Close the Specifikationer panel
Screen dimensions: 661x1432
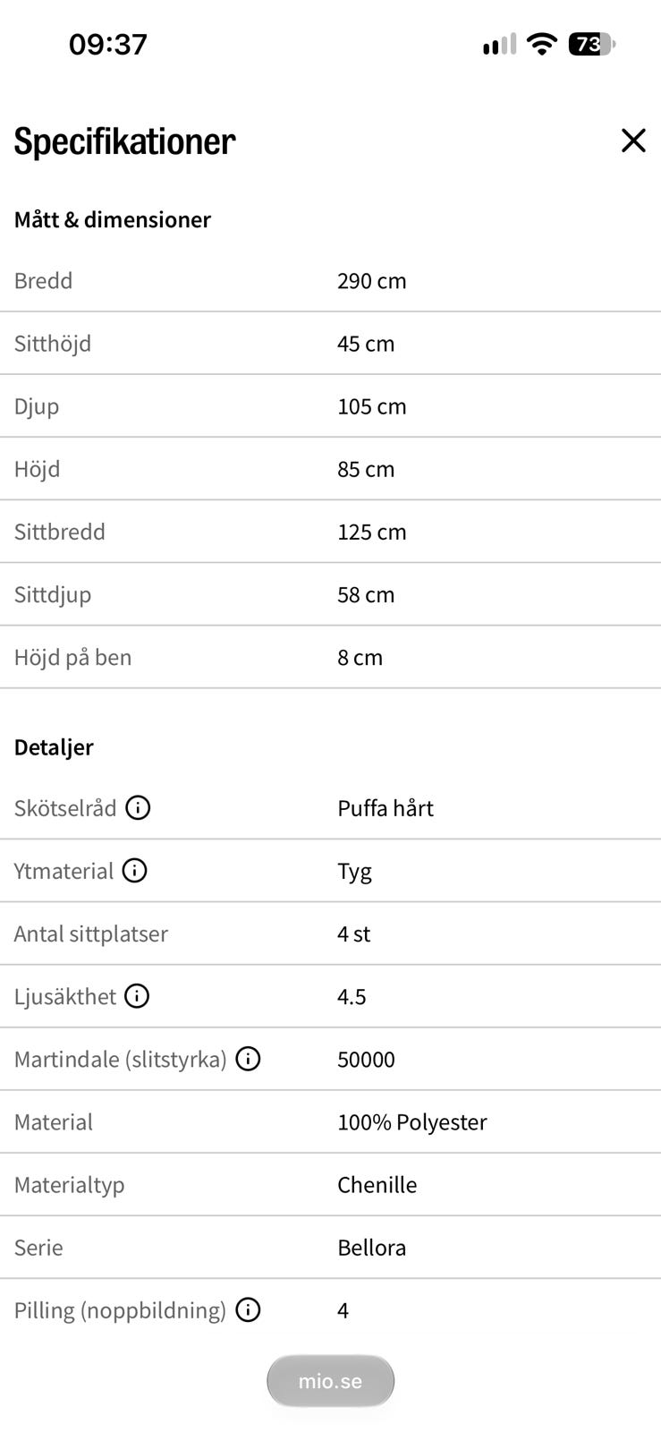(633, 141)
